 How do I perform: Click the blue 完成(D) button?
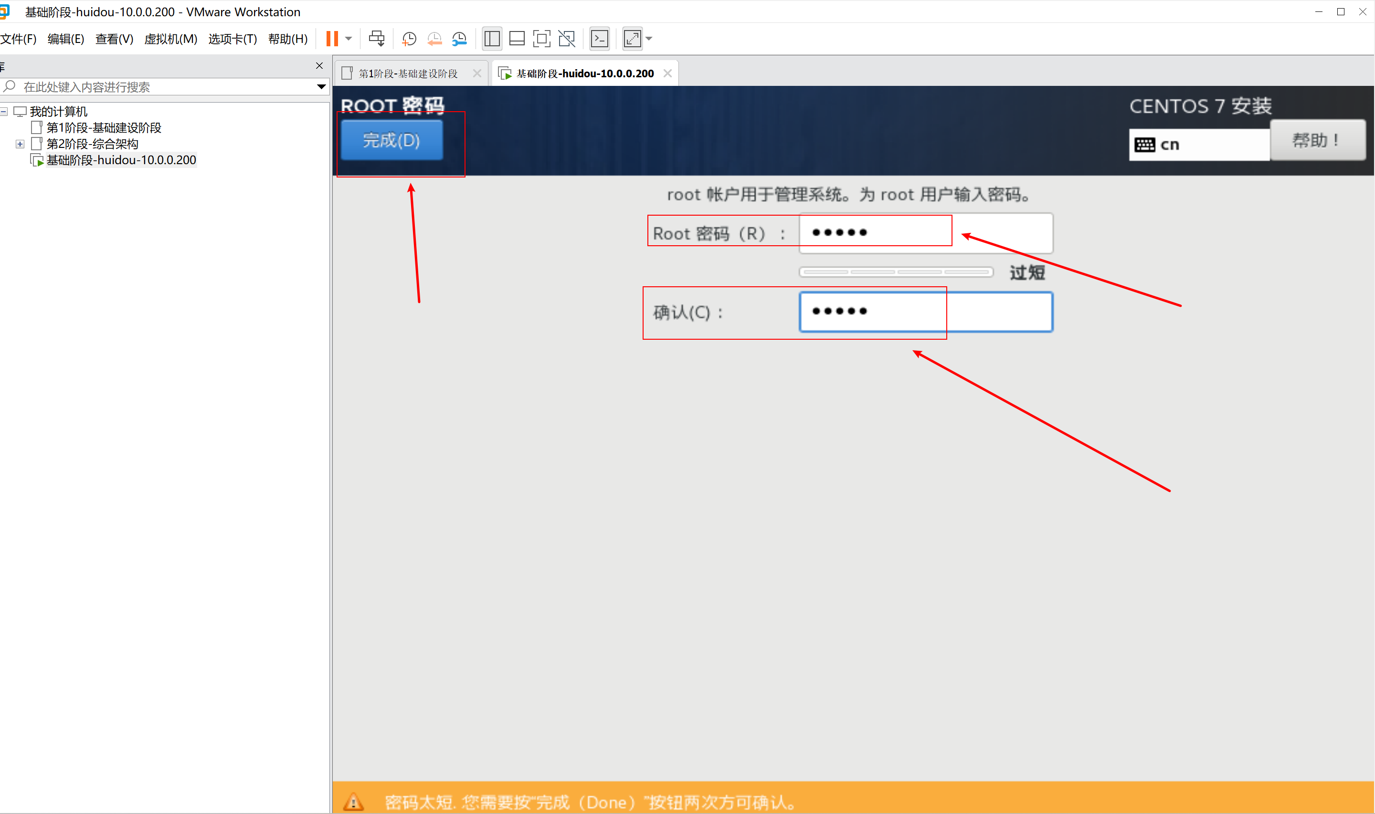(x=391, y=140)
